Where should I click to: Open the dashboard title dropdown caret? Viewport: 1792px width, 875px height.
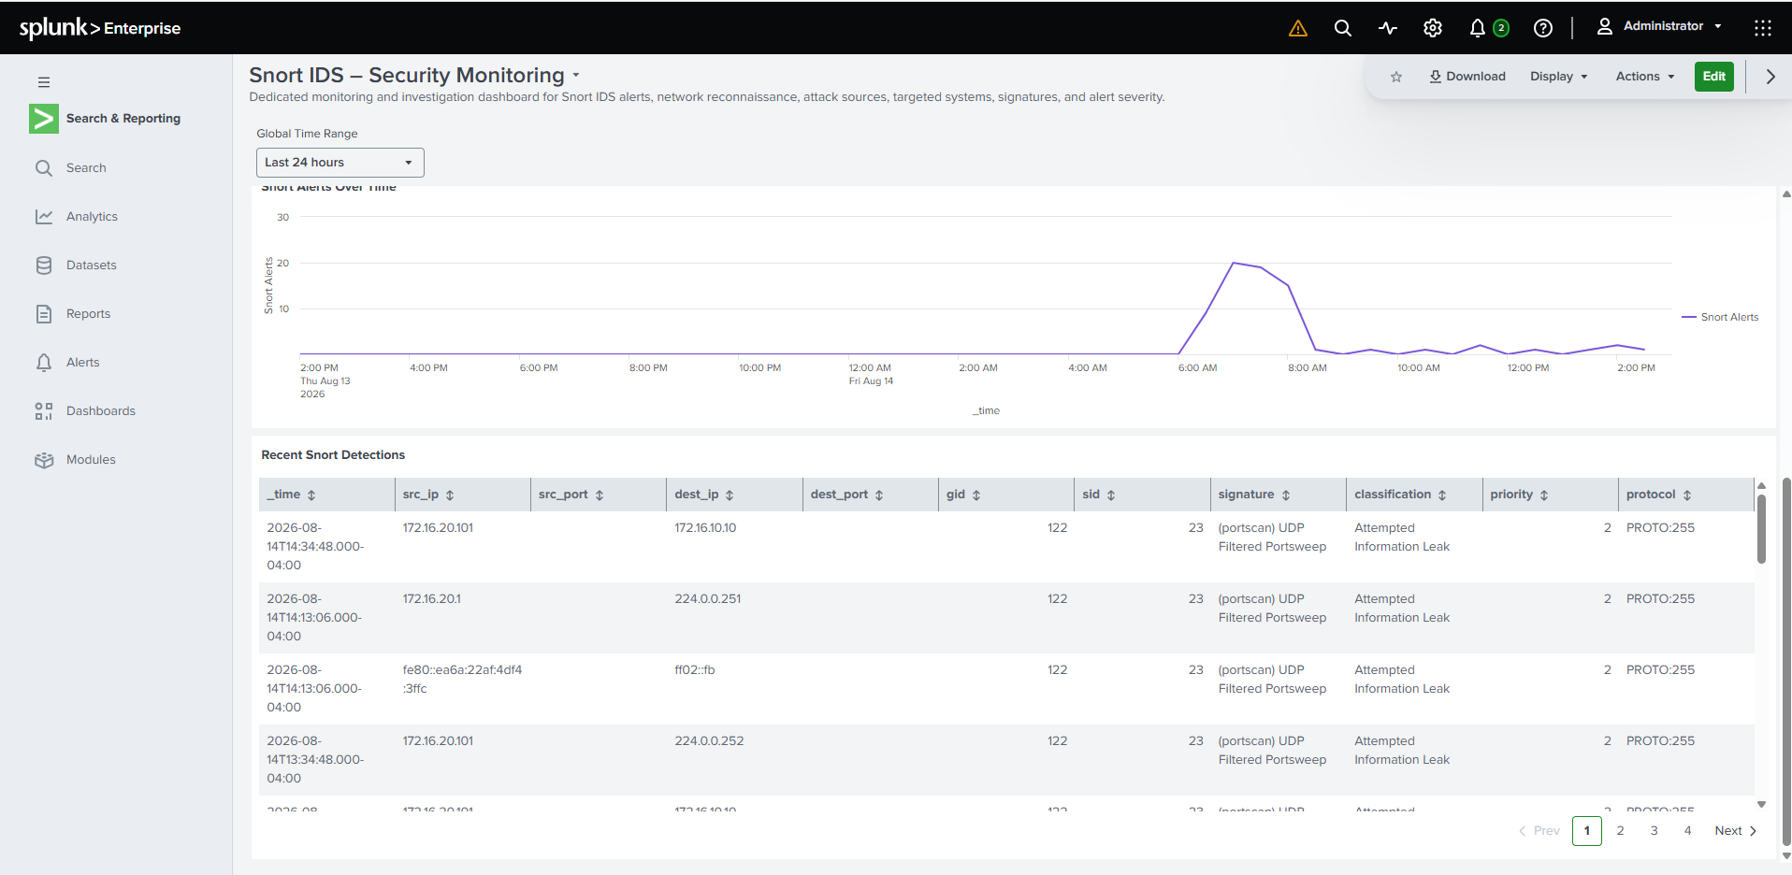[576, 75]
